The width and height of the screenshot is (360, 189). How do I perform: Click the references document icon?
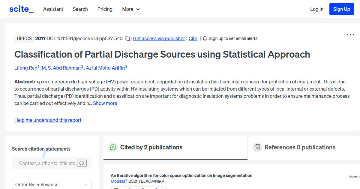click(257, 147)
